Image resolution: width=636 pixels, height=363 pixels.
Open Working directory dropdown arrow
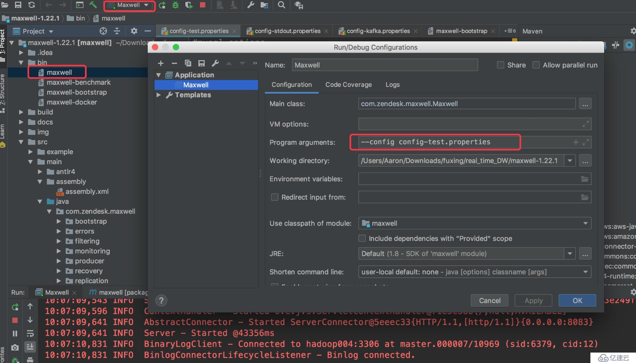tap(570, 160)
